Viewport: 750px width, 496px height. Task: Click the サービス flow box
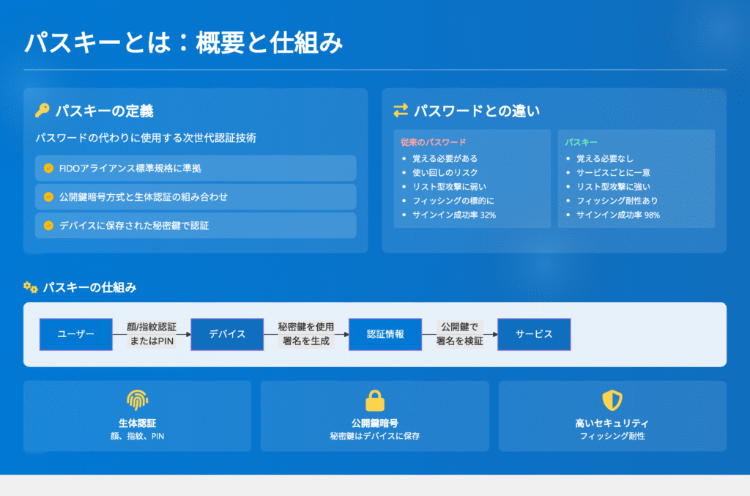click(x=533, y=334)
